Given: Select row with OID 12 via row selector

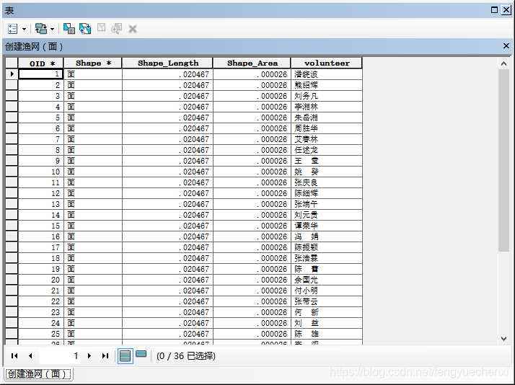Looking at the screenshot, I should pos(12,193).
